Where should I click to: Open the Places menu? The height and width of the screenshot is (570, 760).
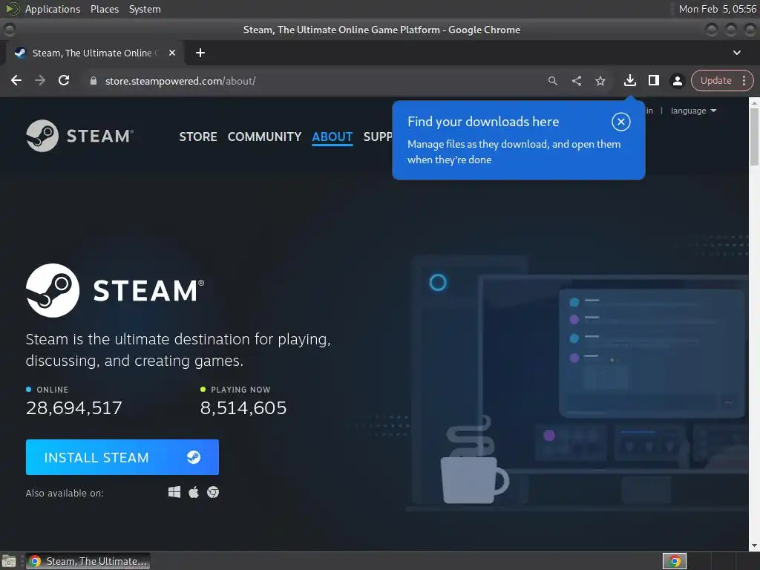(x=104, y=9)
